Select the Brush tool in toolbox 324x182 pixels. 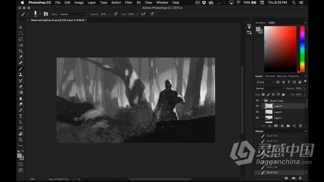[21, 69]
